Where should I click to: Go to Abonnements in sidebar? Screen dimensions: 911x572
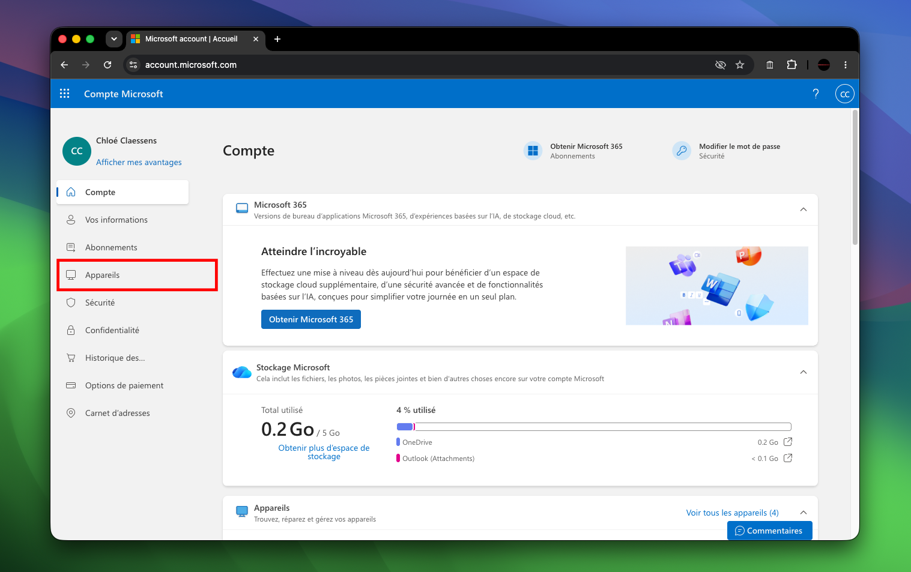point(123,247)
